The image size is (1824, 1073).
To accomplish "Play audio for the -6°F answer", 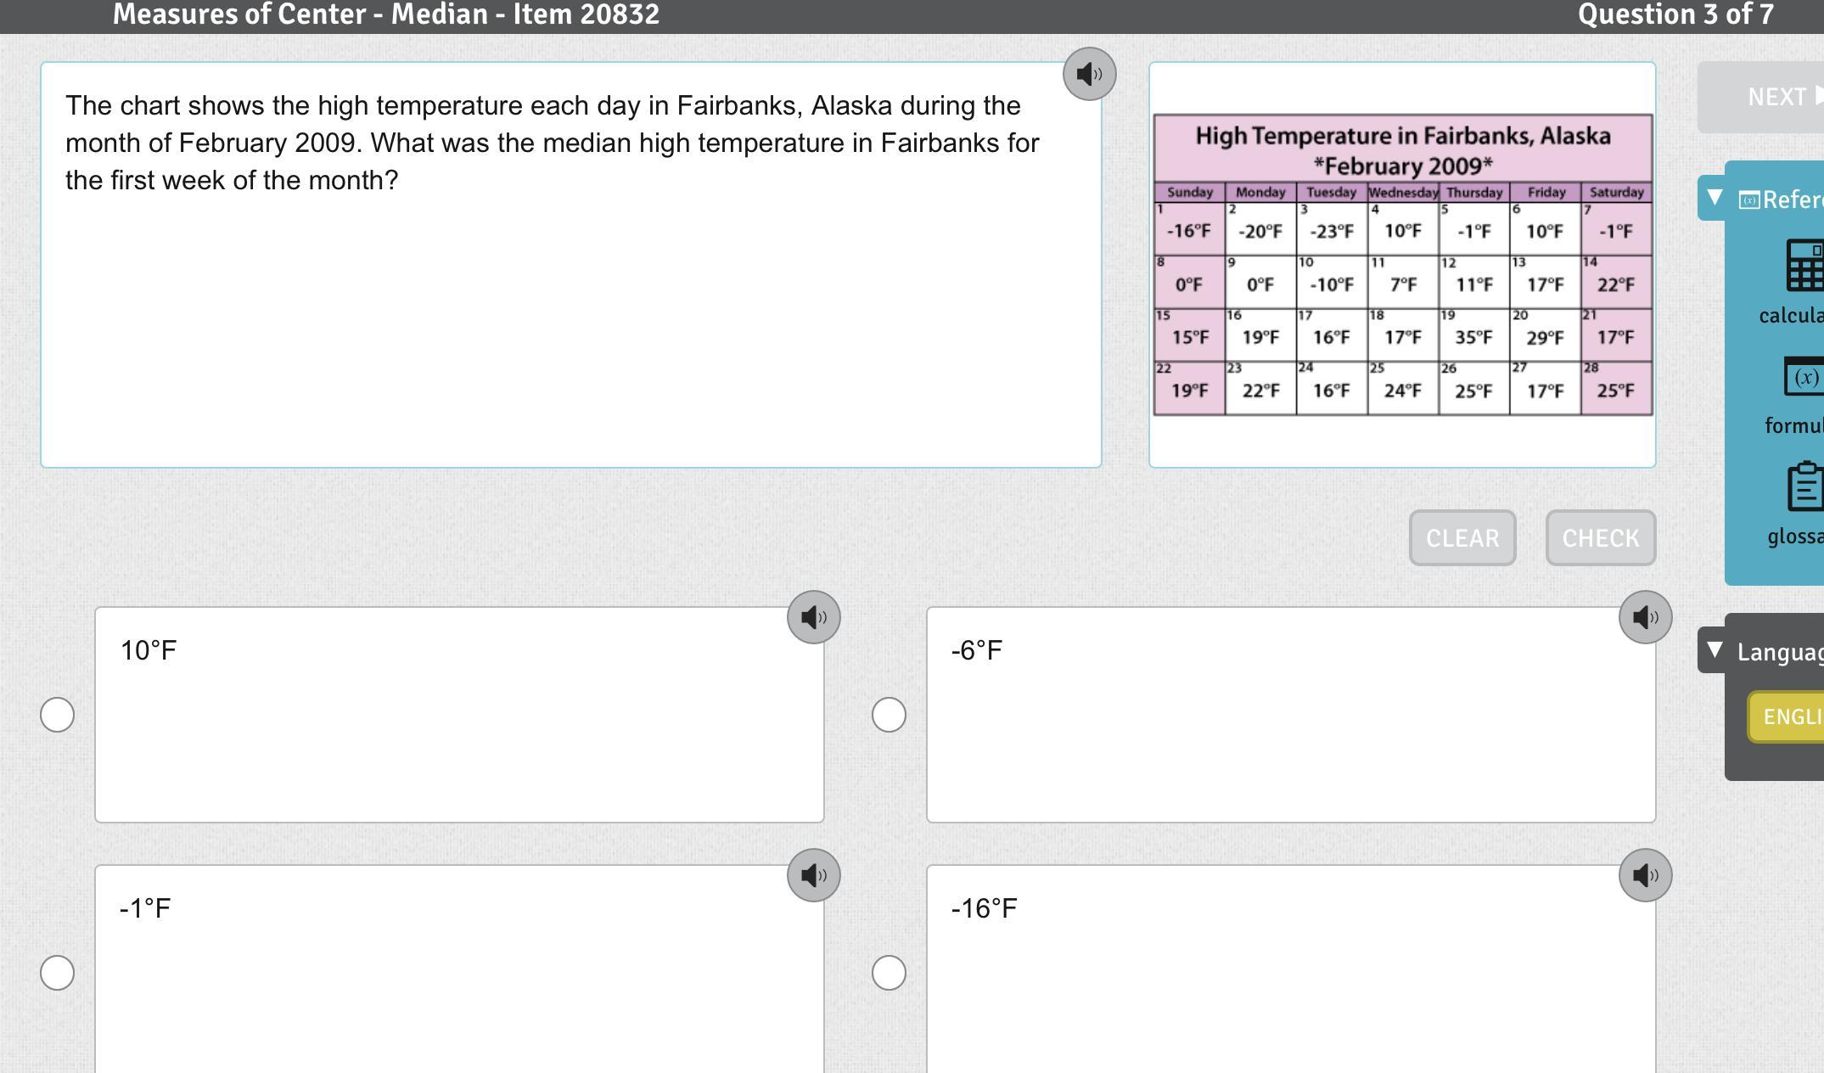I will [1645, 617].
